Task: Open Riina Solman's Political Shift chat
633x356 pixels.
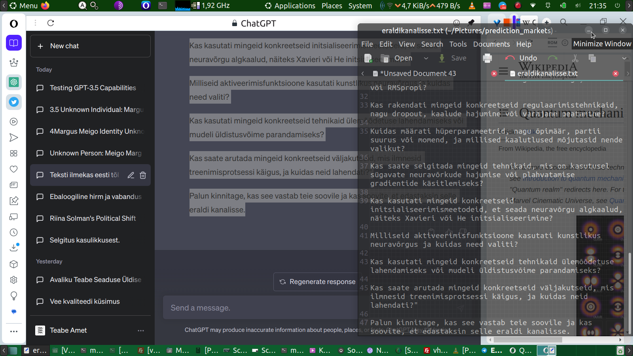Action: [90, 218]
